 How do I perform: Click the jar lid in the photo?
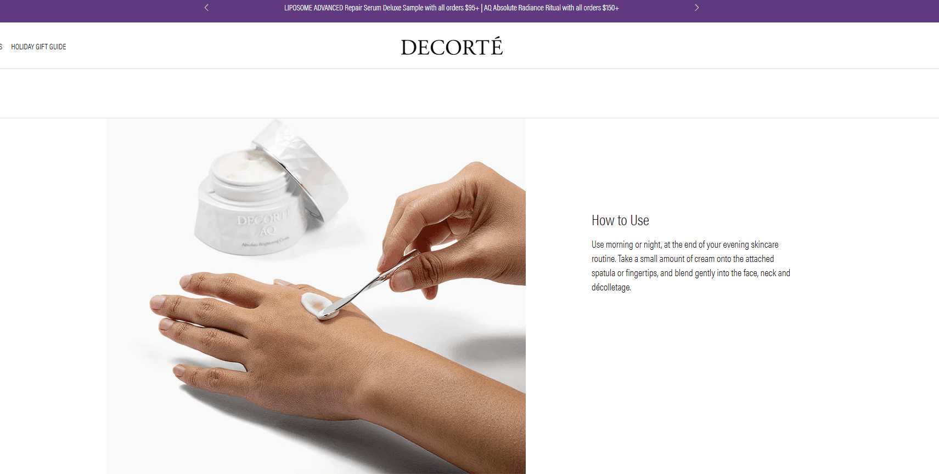[x=307, y=164]
